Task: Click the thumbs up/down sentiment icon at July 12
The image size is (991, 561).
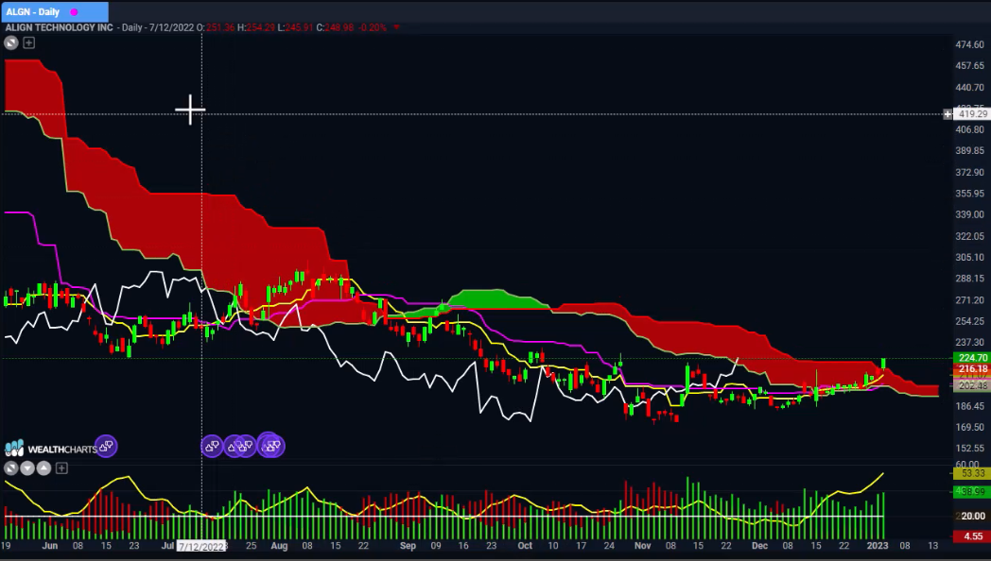Action: click(x=212, y=447)
